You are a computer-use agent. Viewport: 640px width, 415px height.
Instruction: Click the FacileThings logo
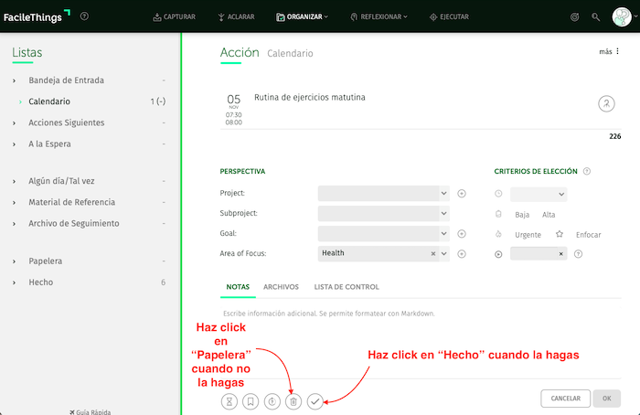pos(37,16)
